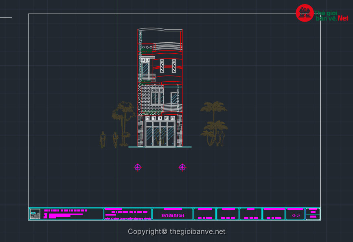Select the square tile row above entrance
This screenshot has height=242, width=353.
coord(160,118)
